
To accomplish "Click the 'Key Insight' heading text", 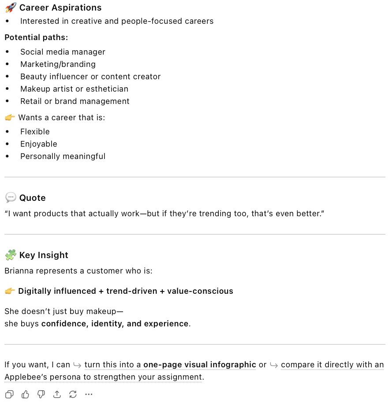I will (44, 255).
